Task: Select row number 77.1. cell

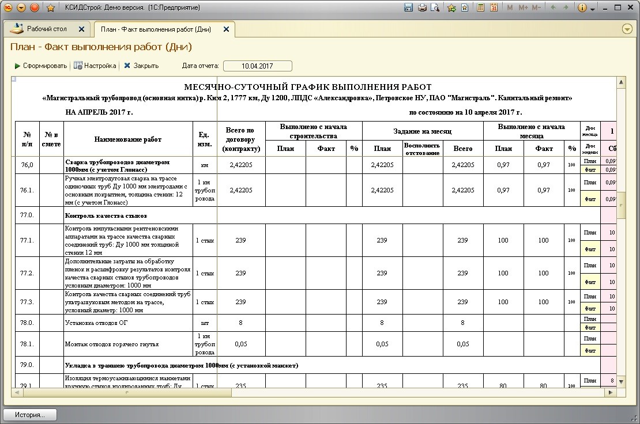Action: pyautogui.click(x=27, y=241)
